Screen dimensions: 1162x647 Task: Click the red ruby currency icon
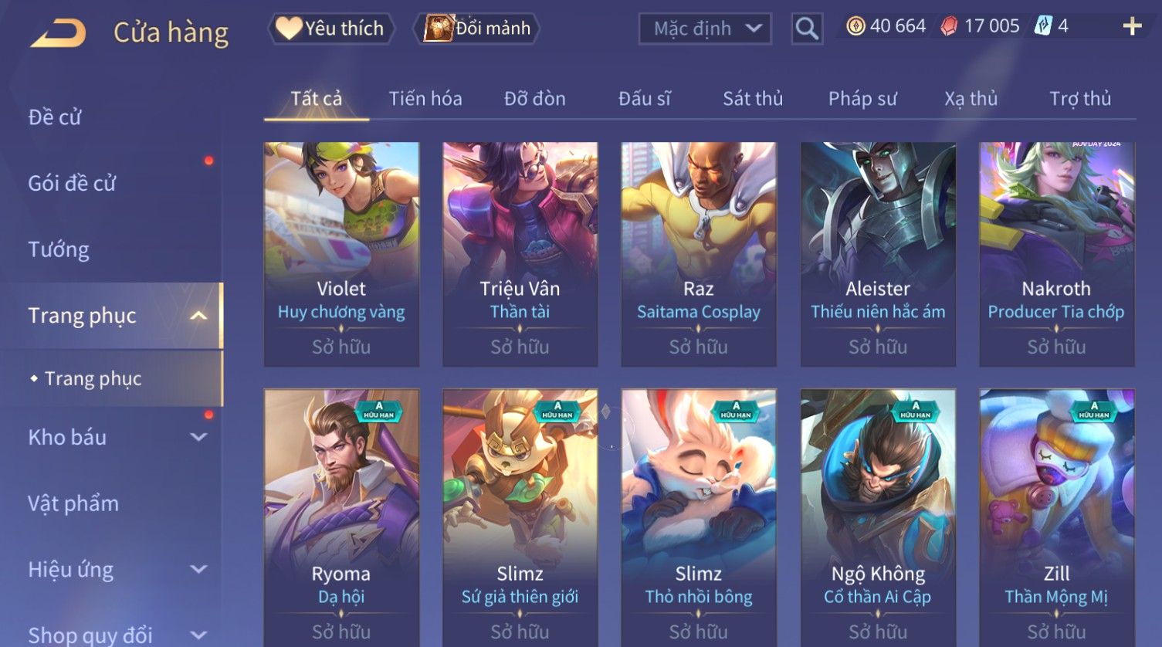coord(949,26)
